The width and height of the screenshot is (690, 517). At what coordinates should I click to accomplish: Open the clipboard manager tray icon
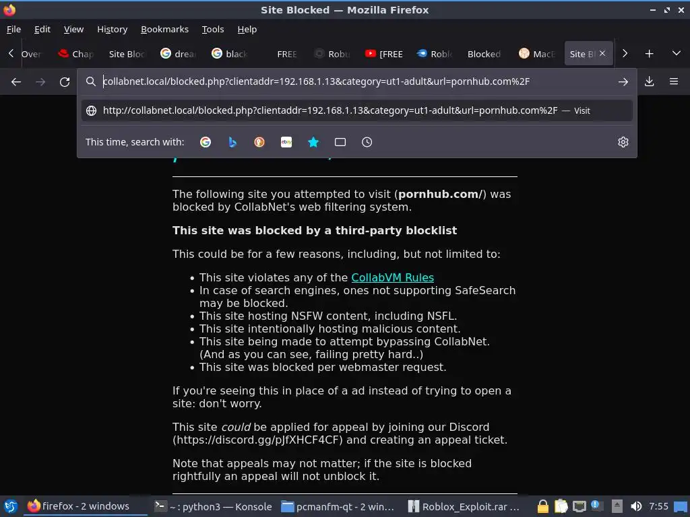pyautogui.click(x=561, y=506)
